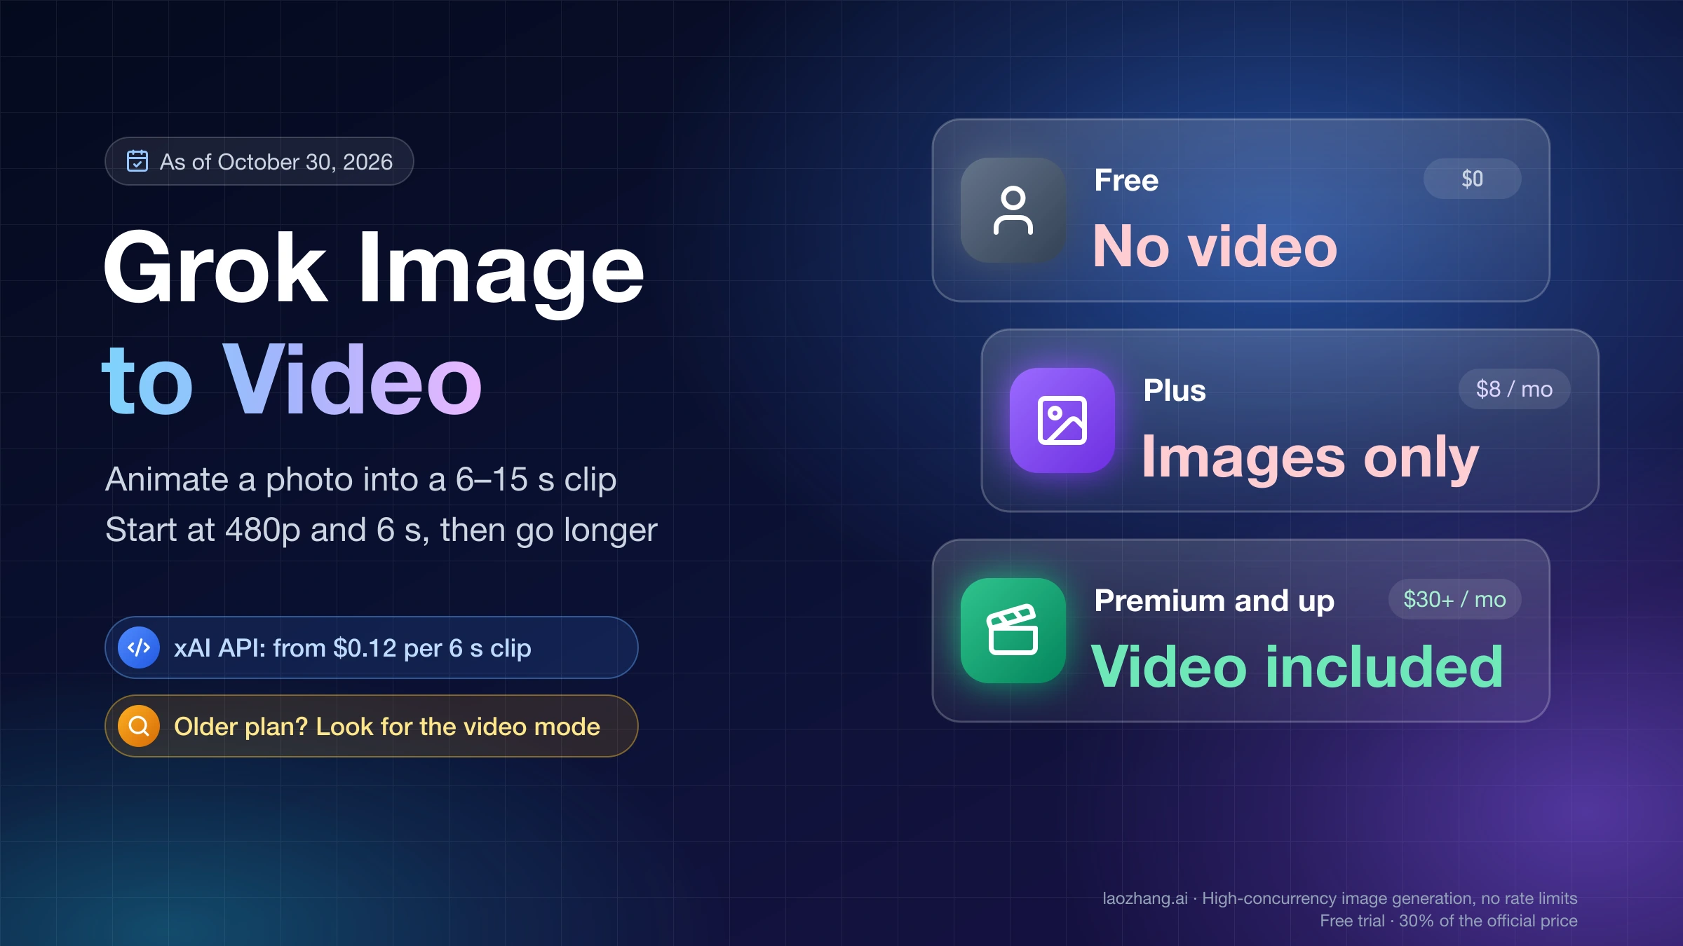
Task: Click the laozhang.ai footer line
Action: click(x=1340, y=898)
